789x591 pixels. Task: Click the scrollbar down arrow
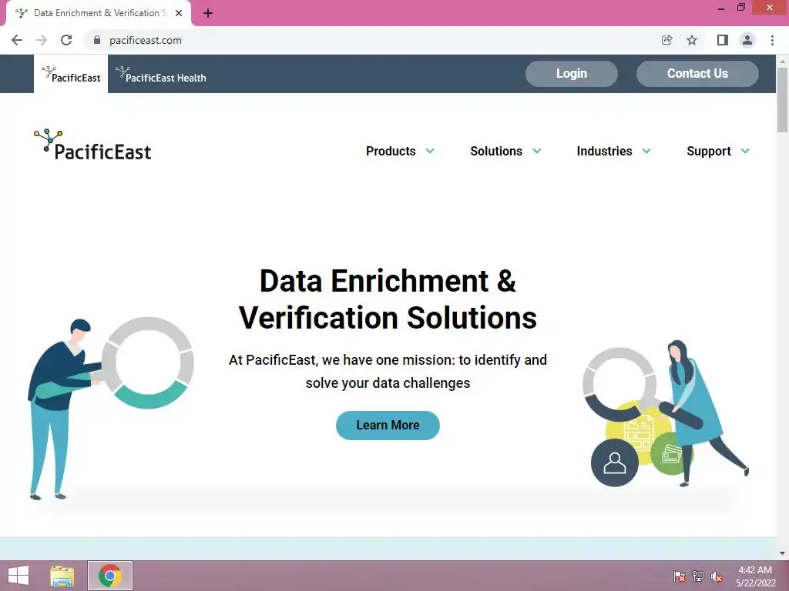[x=782, y=553]
